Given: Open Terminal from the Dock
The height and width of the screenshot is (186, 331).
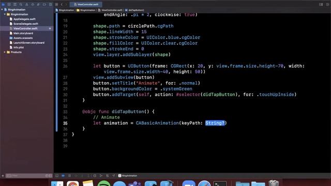Looking at the screenshot, I should click(220, 183).
